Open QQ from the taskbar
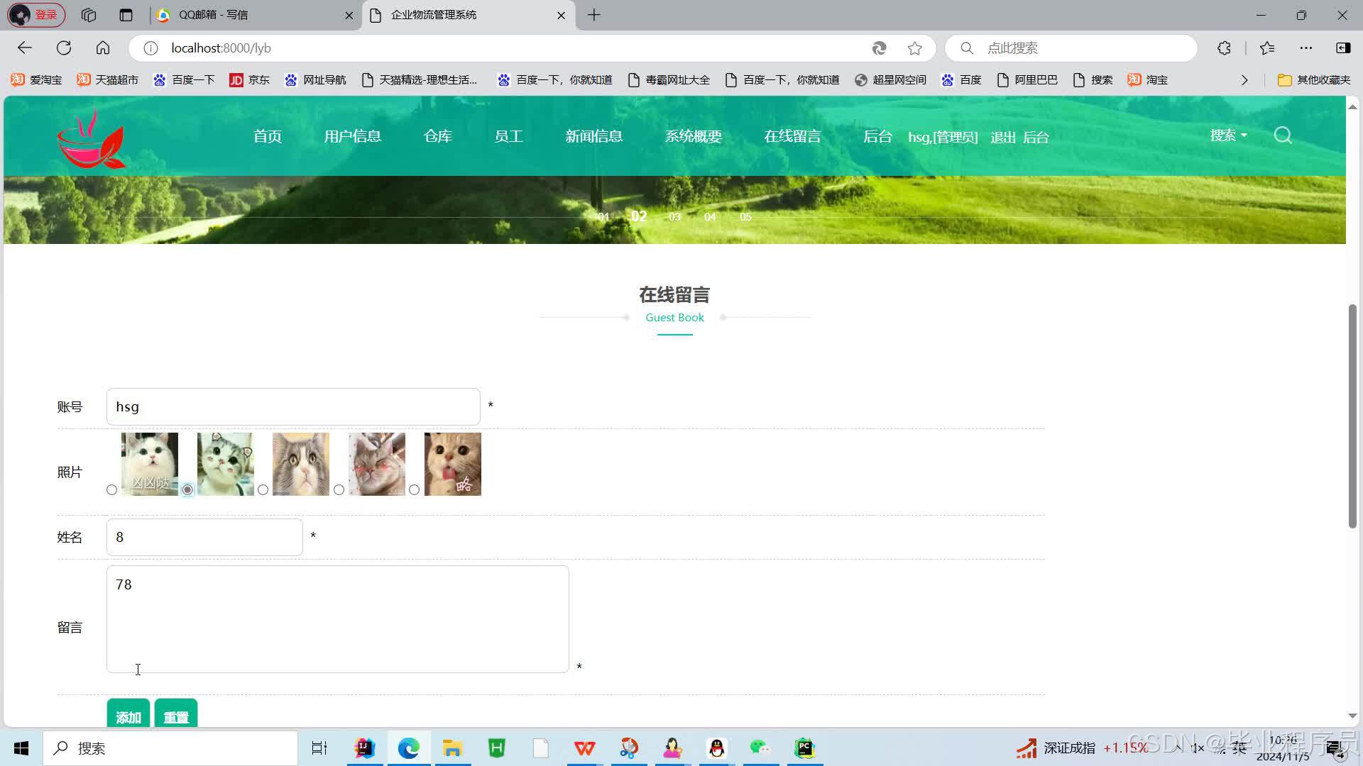Image resolution: width=1363 pixels, height=766 pixels. point(716,748)
